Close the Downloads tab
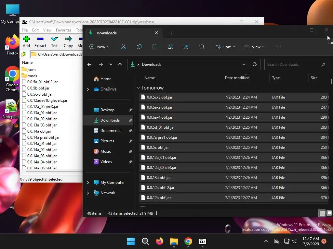This screenshot has height=249, width=333. pyautogui.click(x=156, y=33)
